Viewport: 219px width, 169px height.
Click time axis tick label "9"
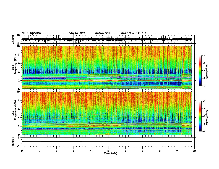[177, 151]
